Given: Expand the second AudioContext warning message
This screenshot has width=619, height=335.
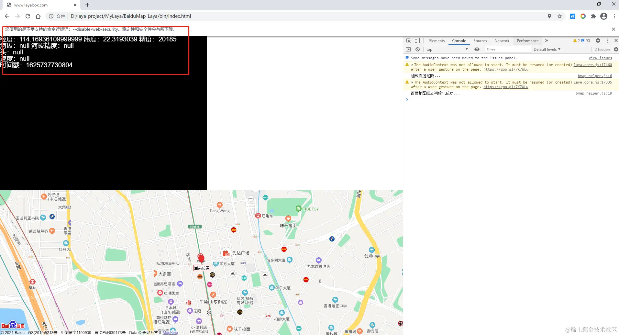Looking at the screenshot, I should point(412,82).
